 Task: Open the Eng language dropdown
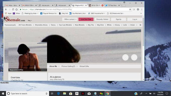tap(30, 21)
